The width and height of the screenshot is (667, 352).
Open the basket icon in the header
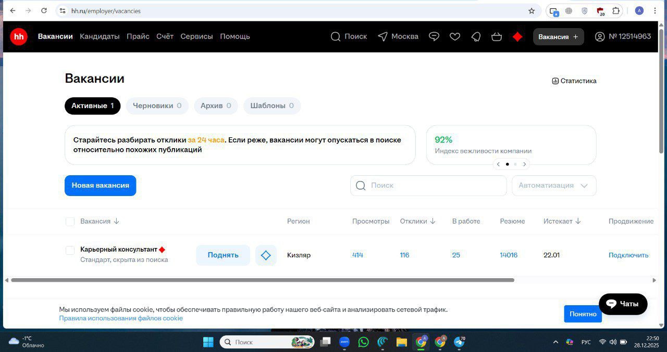[x=496, y=36]
